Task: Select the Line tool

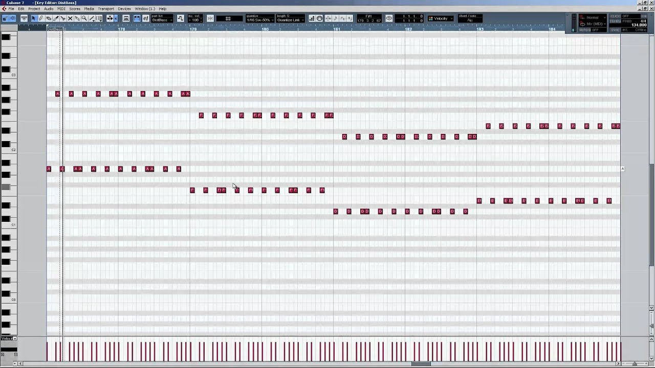Action: tap(92, 18)
